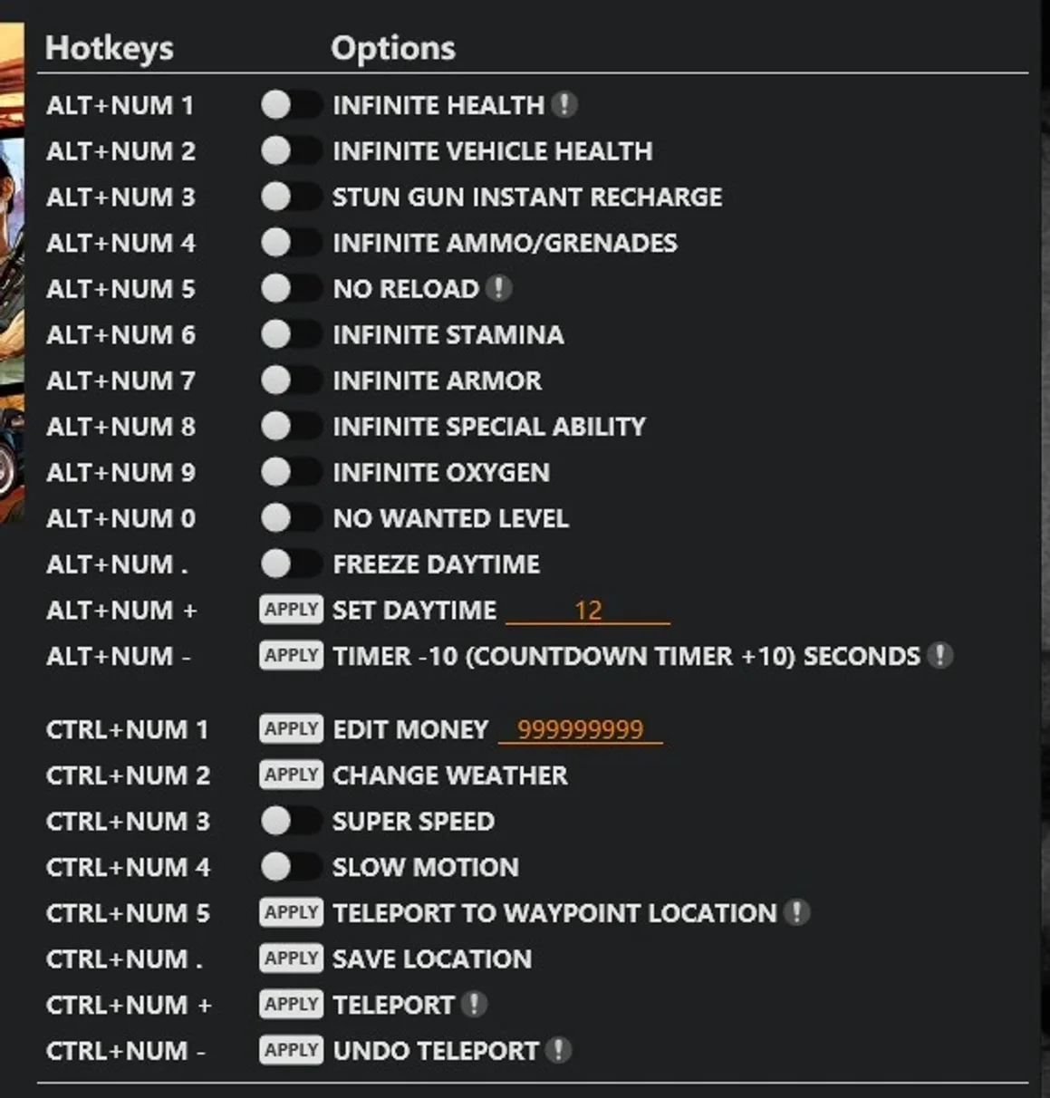The width and height of the screenshot is (1050, 1098).
Task: Click the info icon next to No Reload
Action: pos(498,288)
